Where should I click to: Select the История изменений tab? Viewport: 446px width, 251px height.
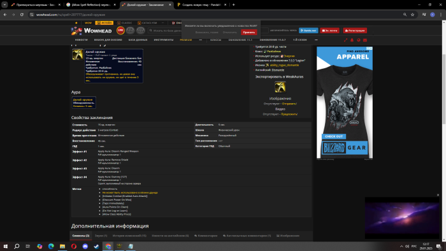129,236
